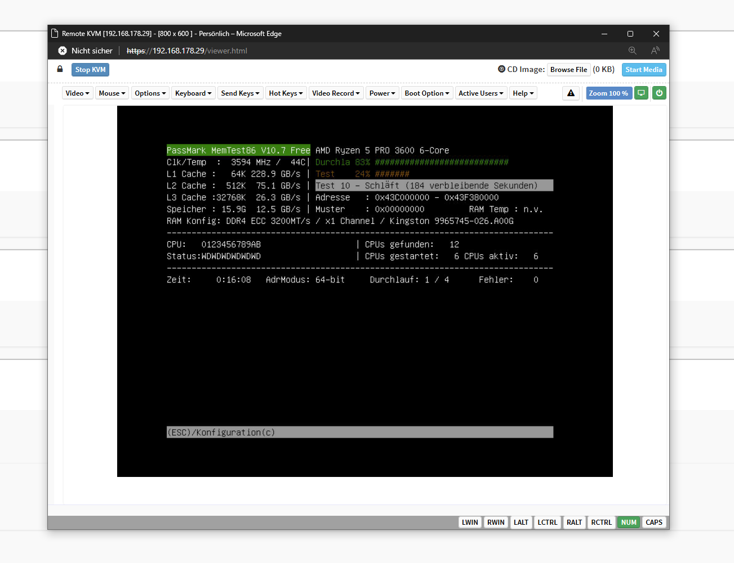Click the CPUs gefunden: 12 text
This screenshot has width=734, height=563.
pos(412,244)
